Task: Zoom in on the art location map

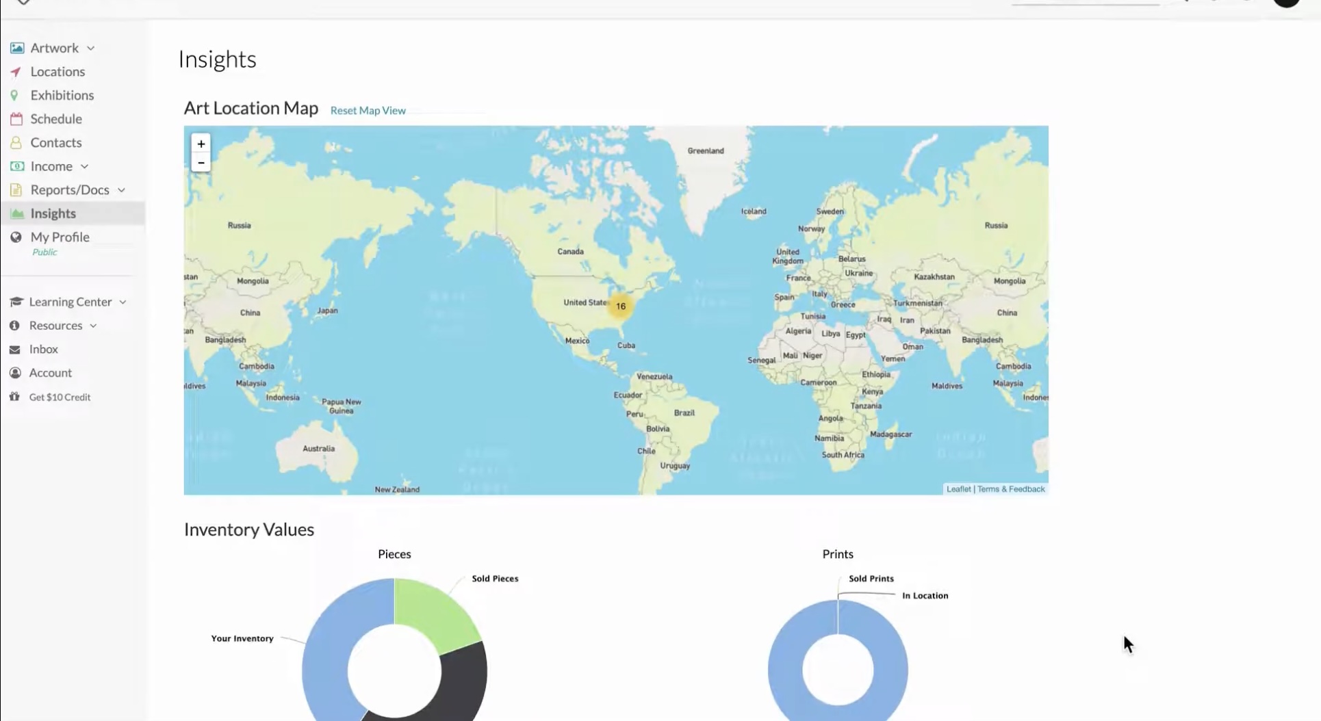Action: [x=201, y=144]
